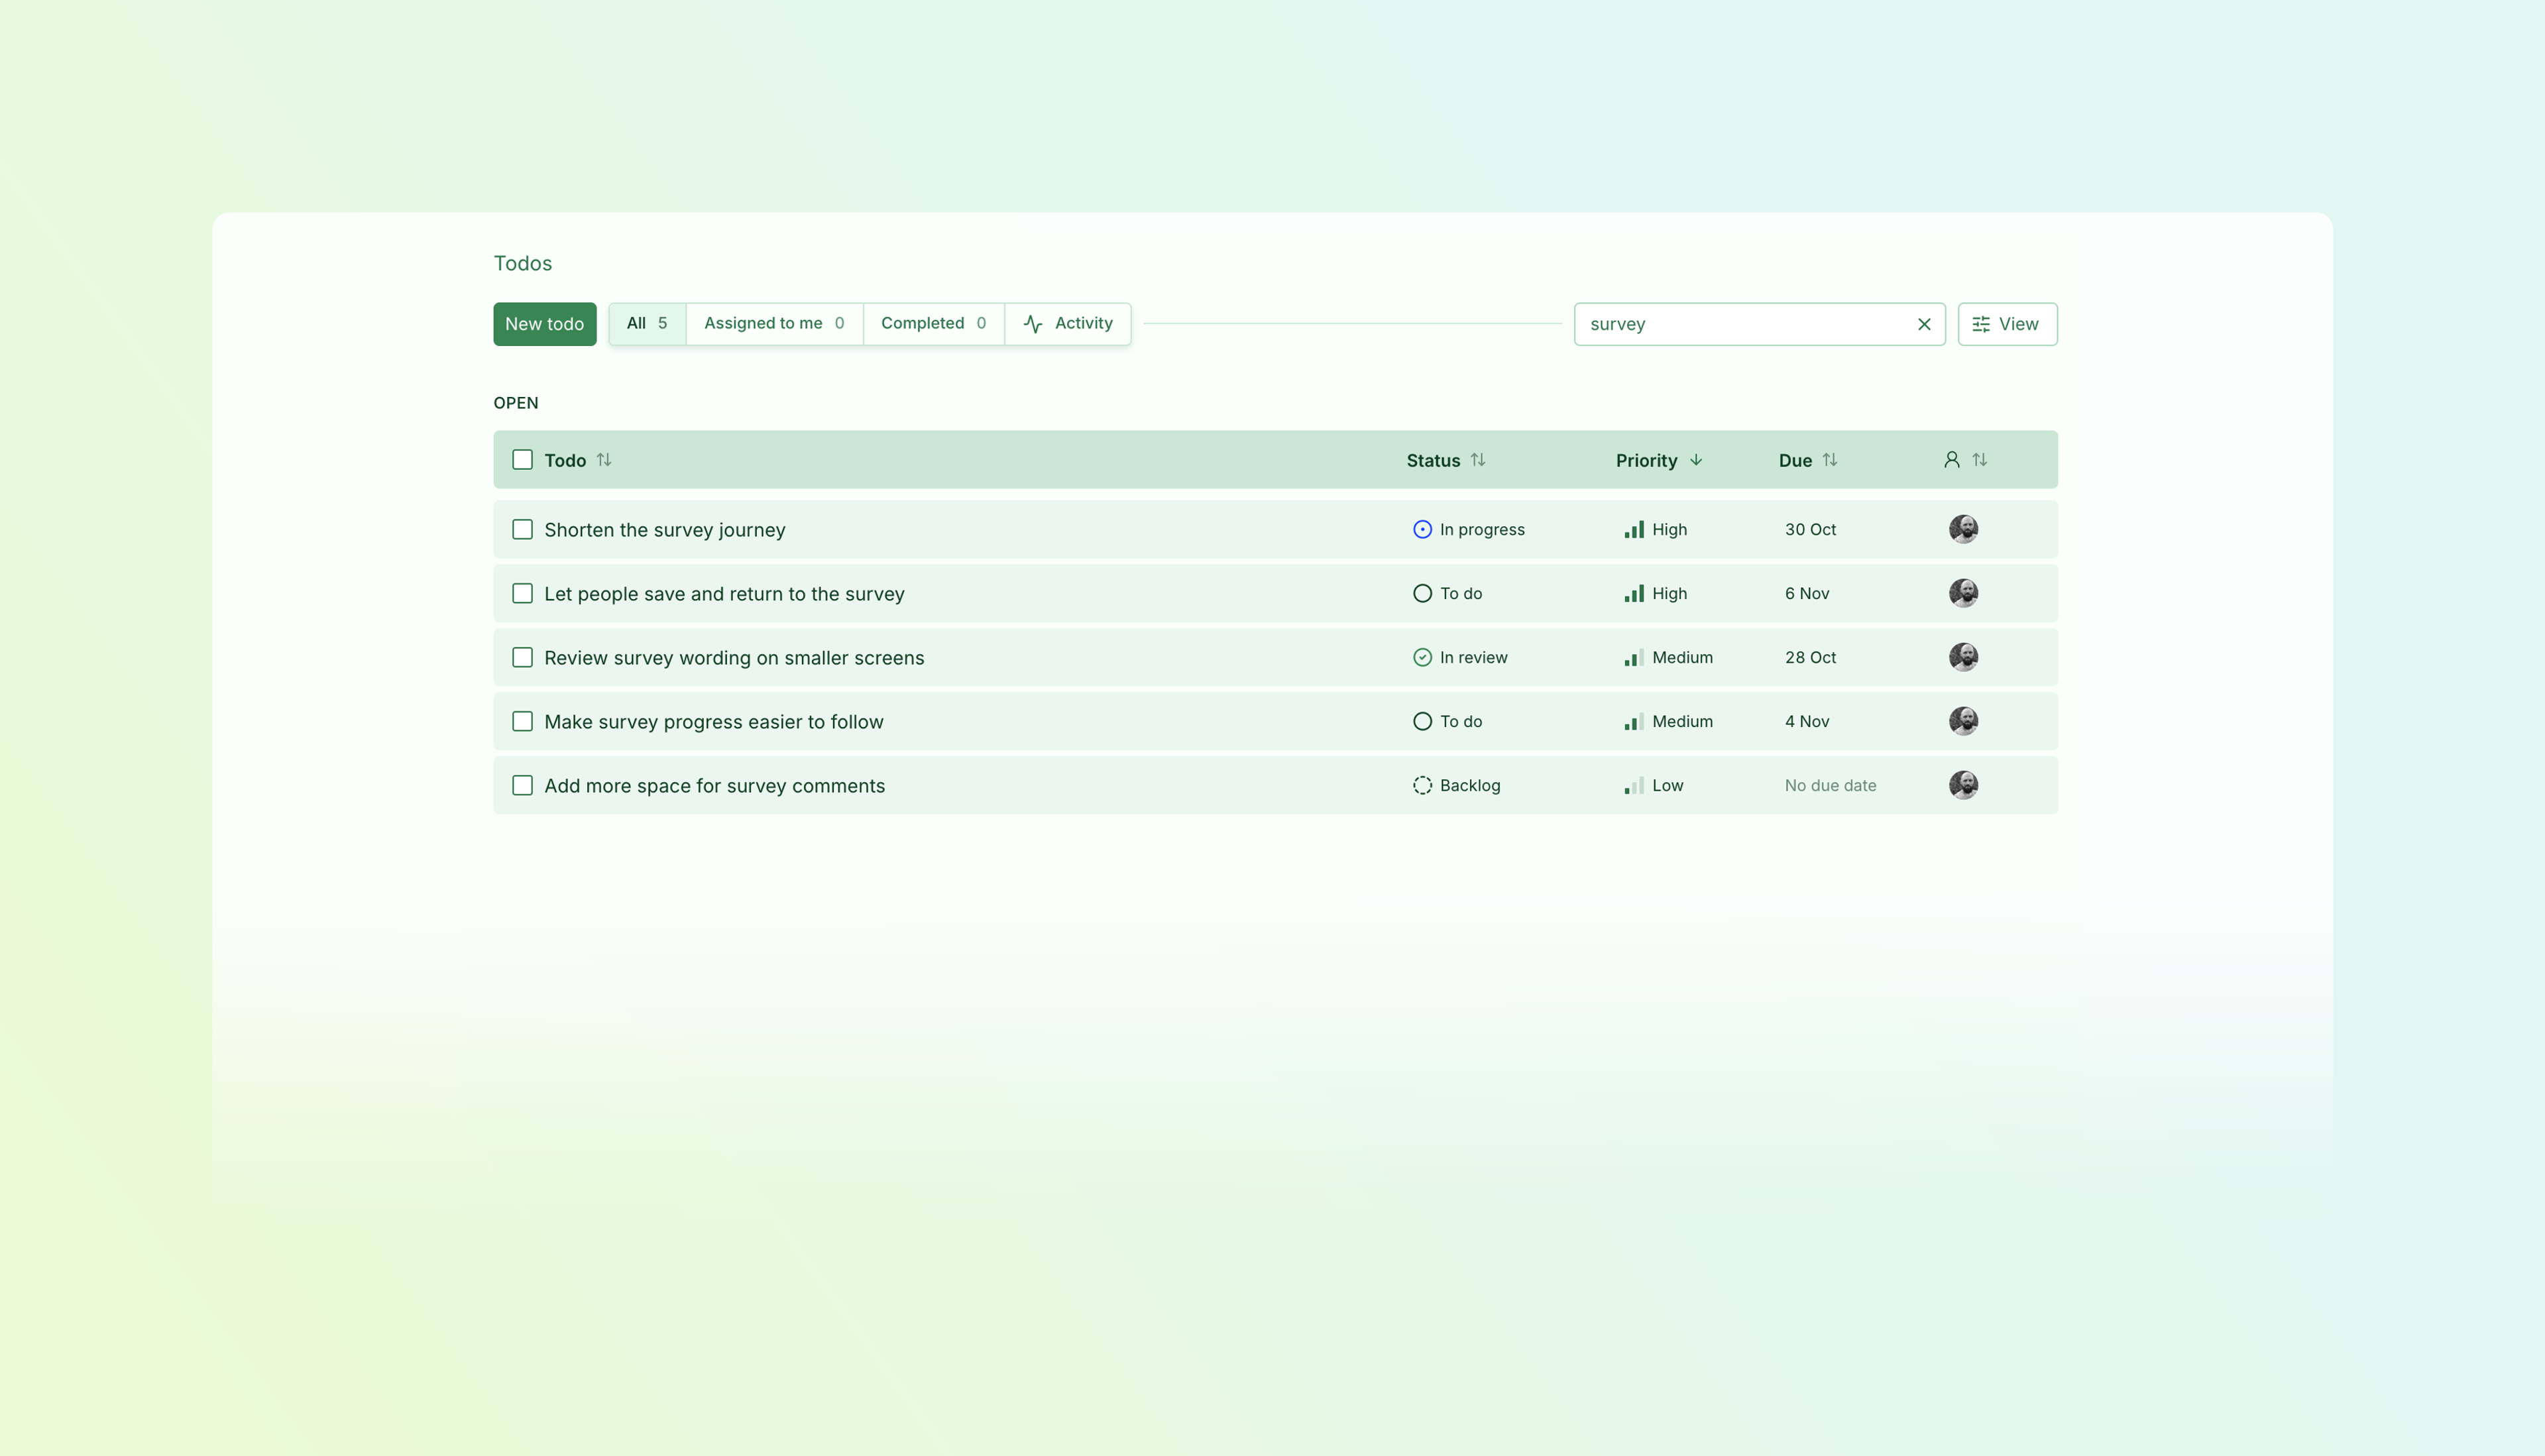Click Medium priority bars for Review survey wording
2545x1456 pixels.
[x=1634, y=657]
